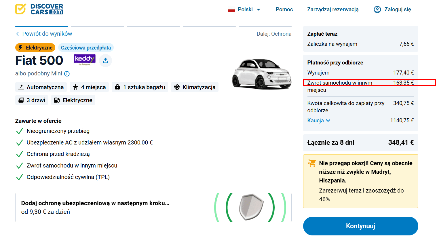Click checkmark beside Ochrona przed kradzieżą
This screenshot has width=437, height=238.
click(x=20, y=154)
